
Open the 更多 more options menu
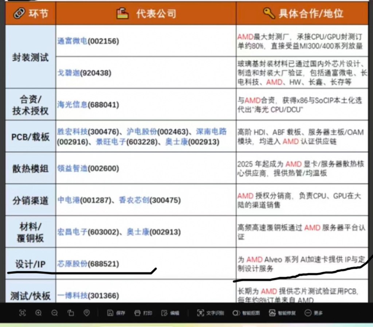[314, 313]
